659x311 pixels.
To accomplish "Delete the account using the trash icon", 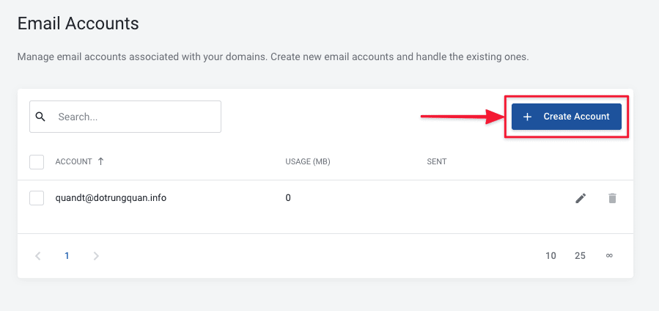I will pos(612,198).
